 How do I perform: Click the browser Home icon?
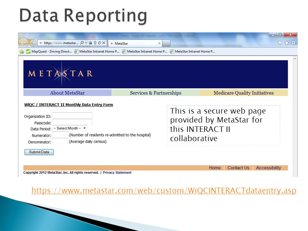pyautogui.click(x=280, y=43)
